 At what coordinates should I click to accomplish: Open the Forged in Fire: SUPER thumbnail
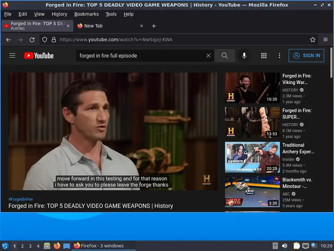click(252, 123)
